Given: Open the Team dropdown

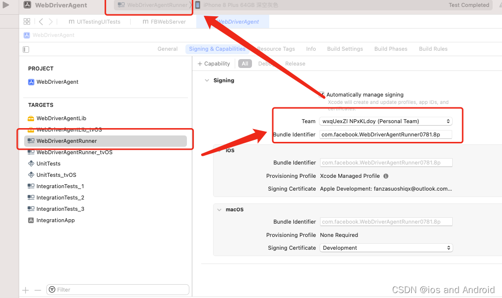Looking at the screenshot, I should [x=386, y=121].
